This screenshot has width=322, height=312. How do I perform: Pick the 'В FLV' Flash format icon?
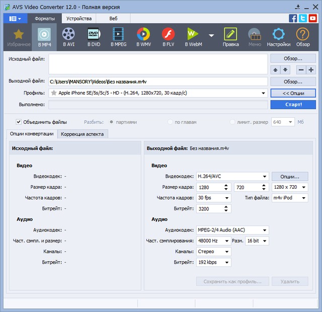coord(168,37)
